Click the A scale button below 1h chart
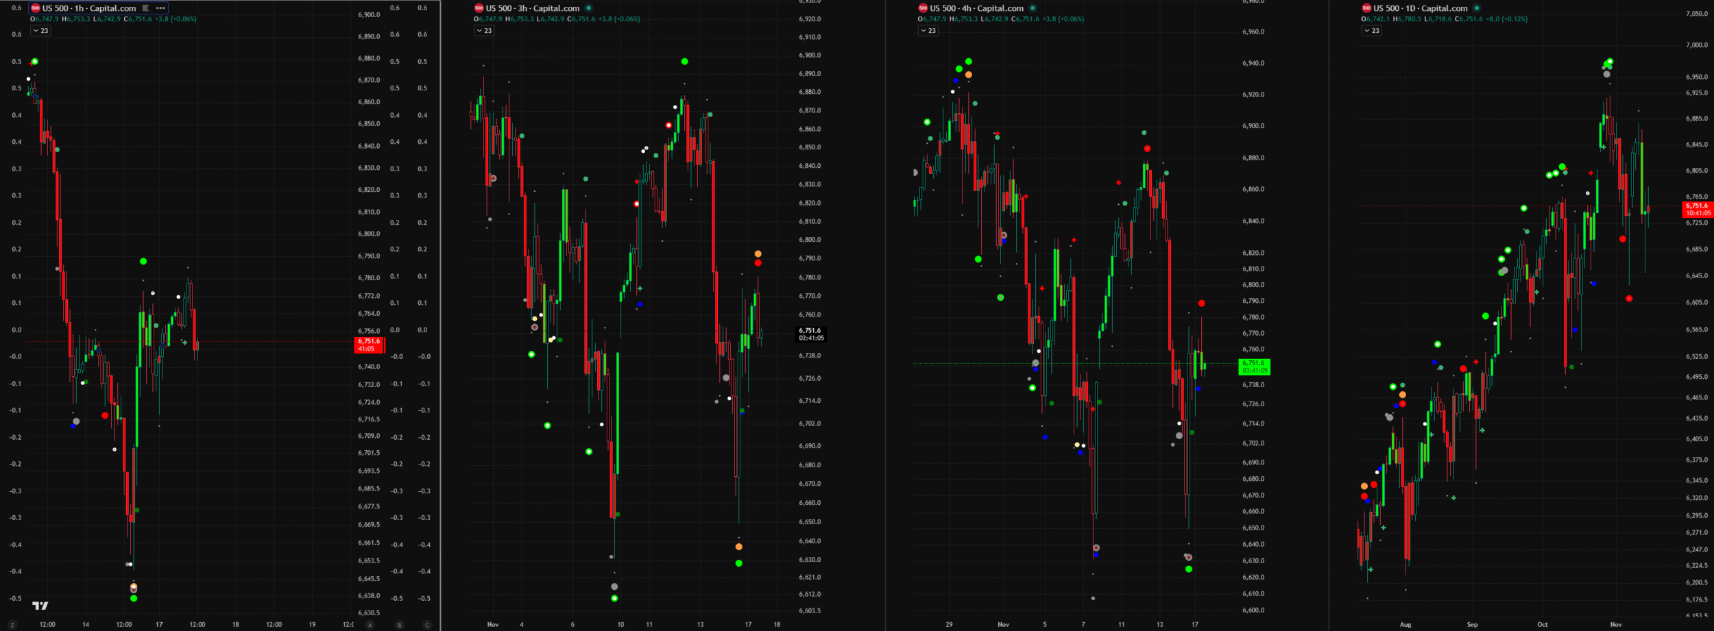 coord(370,625)
